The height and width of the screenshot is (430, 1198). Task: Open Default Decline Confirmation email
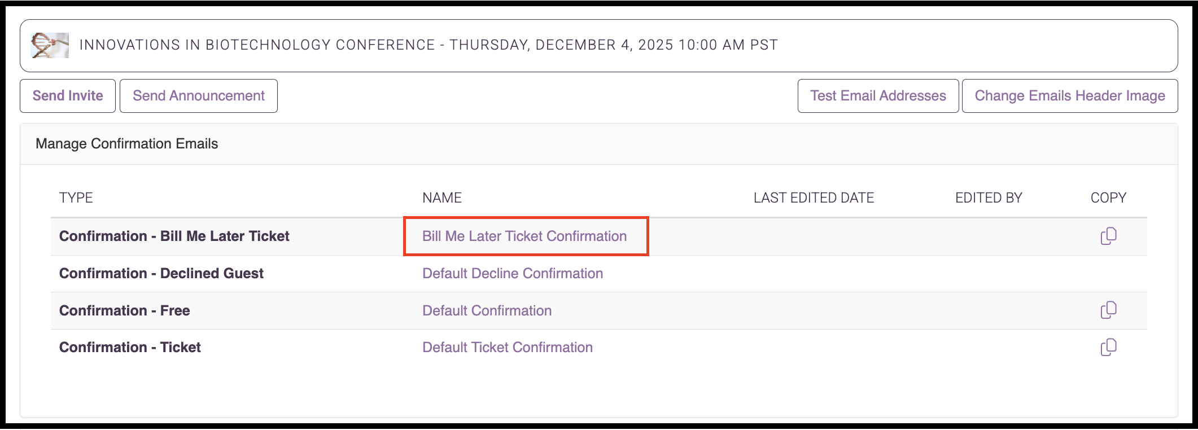(x=513, y=273)
